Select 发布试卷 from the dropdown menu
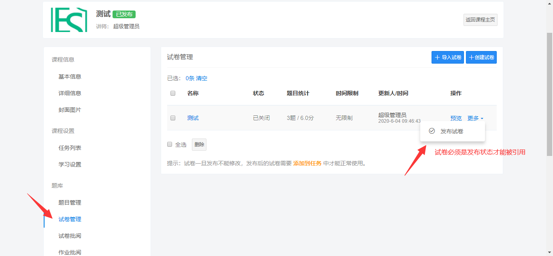This screenshot has height=256, width=553. 452,131
